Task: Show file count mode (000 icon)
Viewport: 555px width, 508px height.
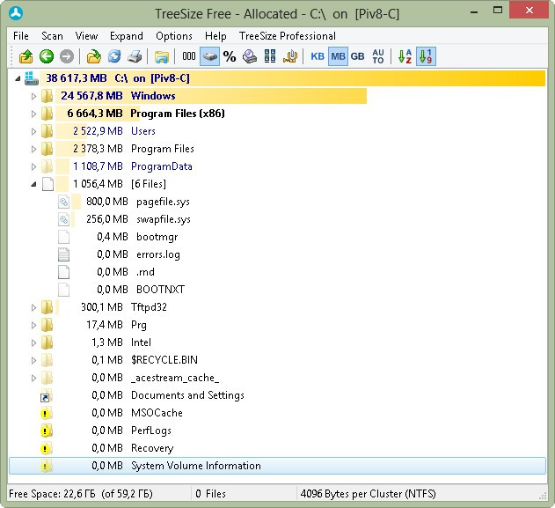Action: [188, 56]
